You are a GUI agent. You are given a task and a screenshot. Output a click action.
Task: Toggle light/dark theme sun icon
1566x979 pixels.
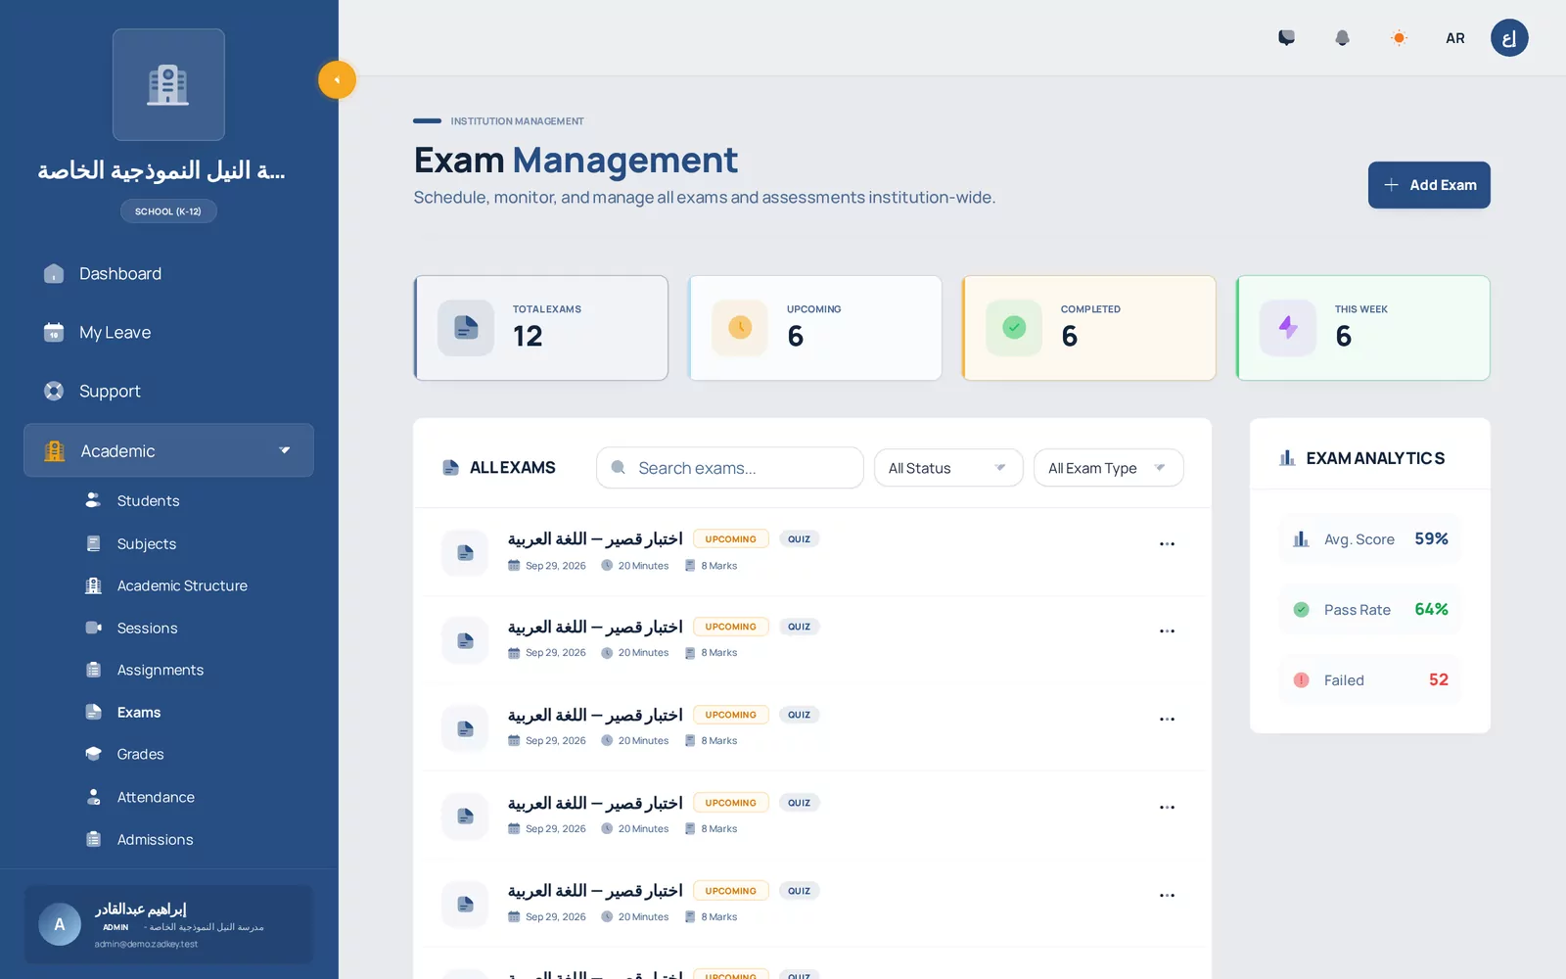[1399, 38]
